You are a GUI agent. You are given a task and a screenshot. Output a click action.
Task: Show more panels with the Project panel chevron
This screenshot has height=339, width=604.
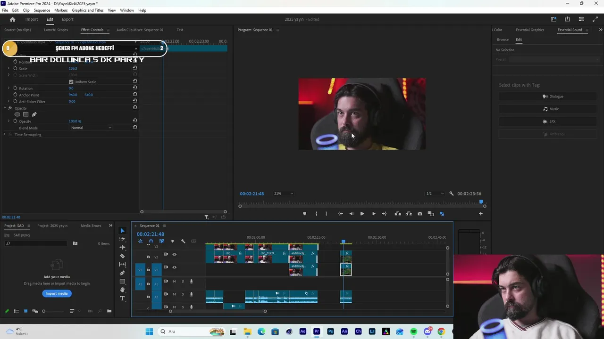pyautogui.click(x=110, y=226)
